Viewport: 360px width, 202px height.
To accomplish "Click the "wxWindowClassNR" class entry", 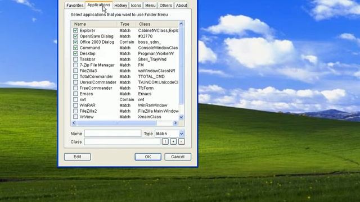I will 156,71.
